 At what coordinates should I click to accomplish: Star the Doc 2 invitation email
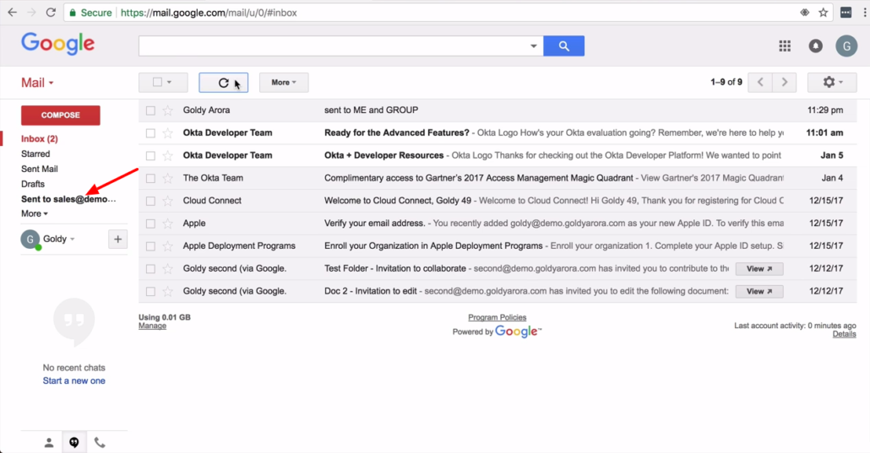(167, 292)
